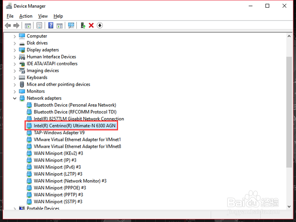Expand the Disk drives node
The height and width of the screenshot is (222, 296).
15,43
